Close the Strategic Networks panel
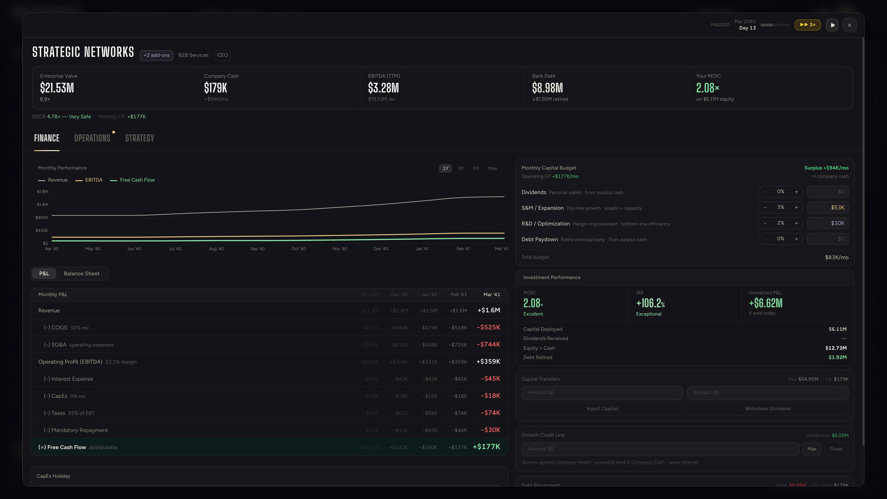Image resolution: width=887 pixels, height=499 pixels. (x=849, y=25)
